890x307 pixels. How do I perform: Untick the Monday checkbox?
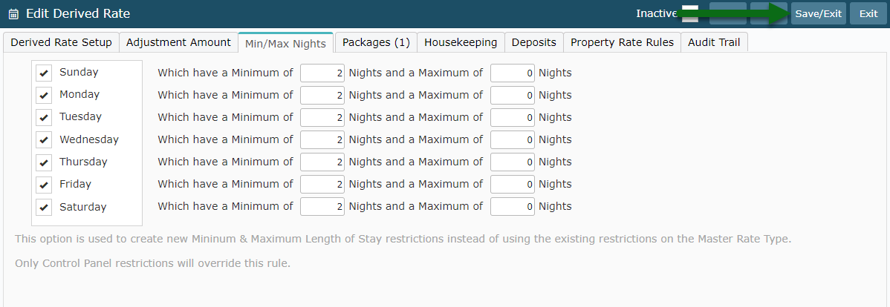tap(44, 95)
